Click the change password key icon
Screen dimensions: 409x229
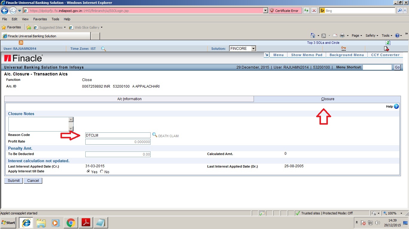tap(344, 48)
